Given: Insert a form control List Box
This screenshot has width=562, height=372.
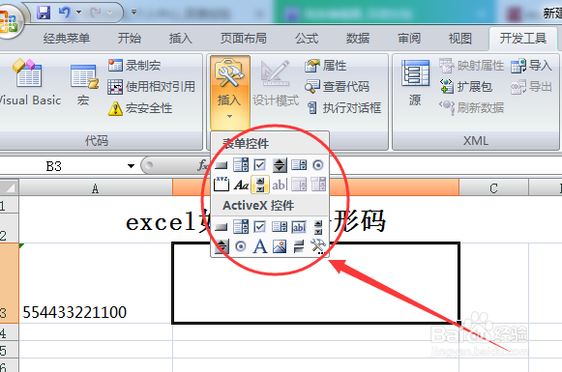Looking at the screenshot, I should (x=299, y=165).
